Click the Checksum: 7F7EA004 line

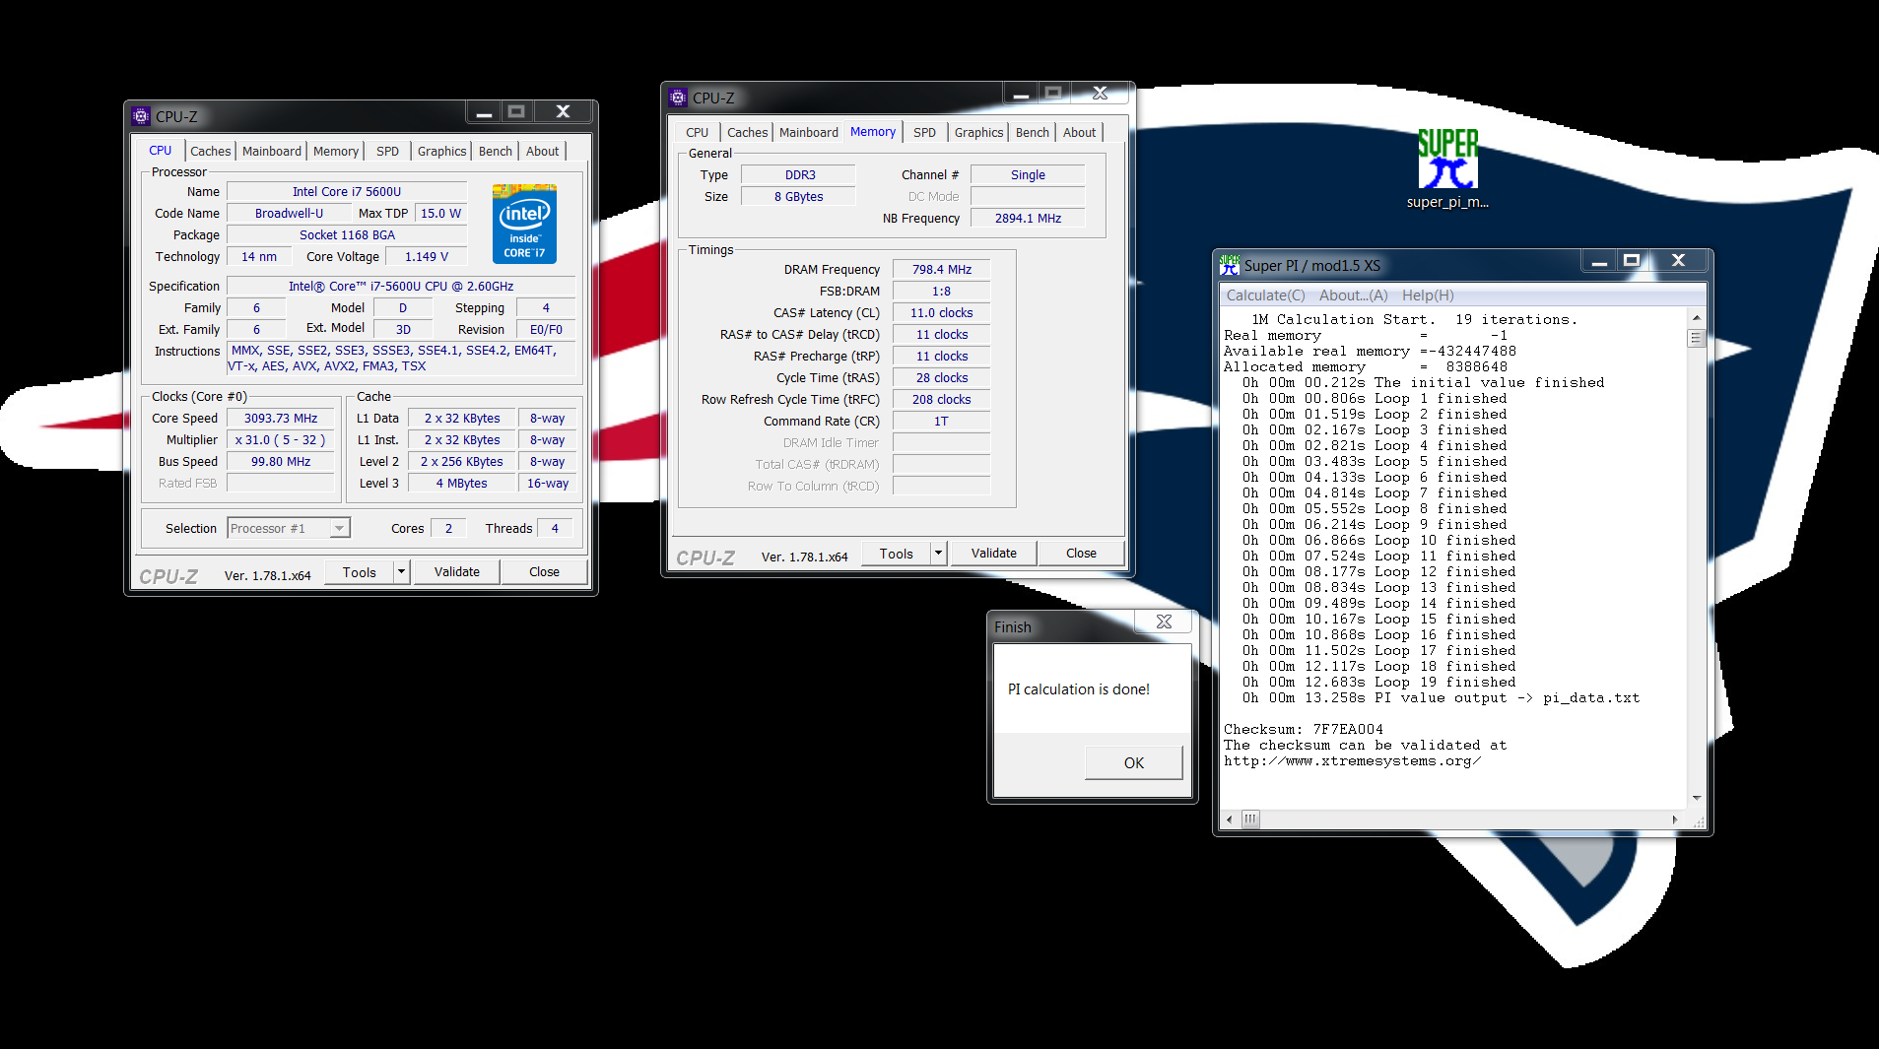[x=1304, y=730]
